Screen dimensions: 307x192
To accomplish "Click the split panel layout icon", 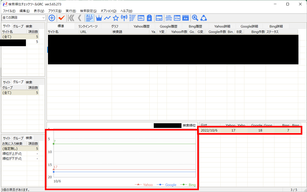I will tap(159, 18).
